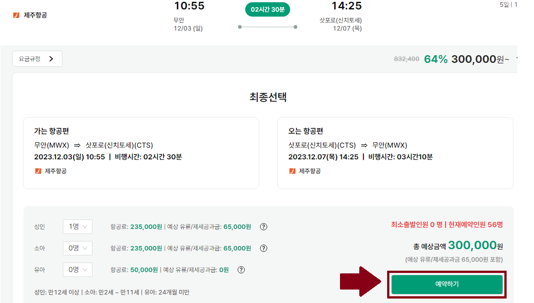This screenshot has width=534, height=303.
Task: Open the infant fare help question mark
Action: 241,270
